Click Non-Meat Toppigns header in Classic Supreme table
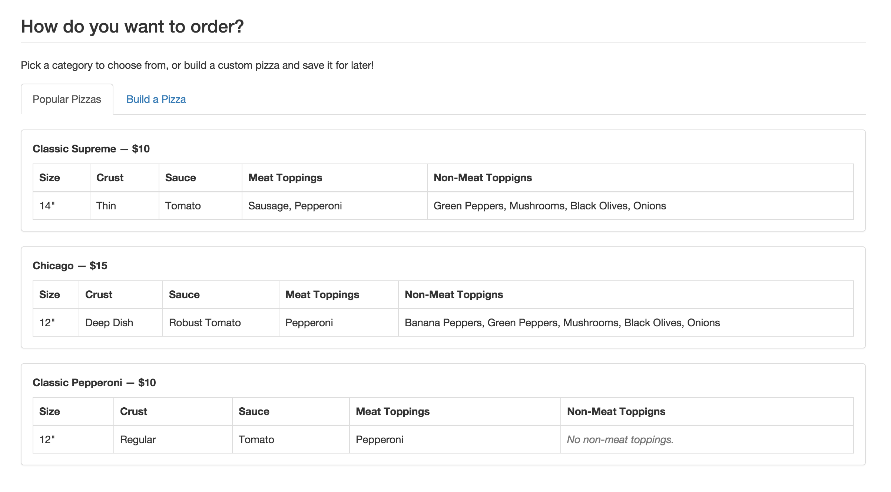891x492 pixels. 640,178
